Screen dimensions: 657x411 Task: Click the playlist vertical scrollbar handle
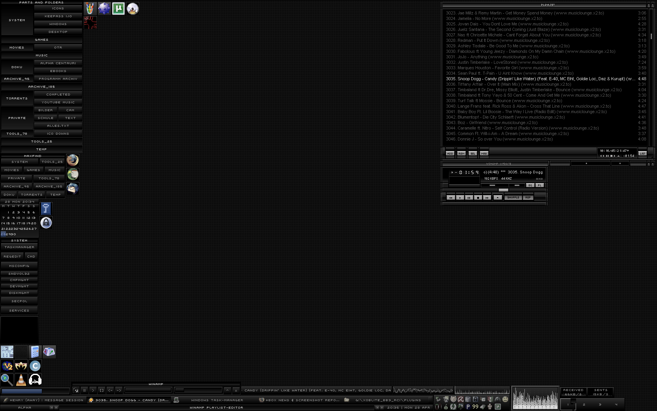point(651,36)
